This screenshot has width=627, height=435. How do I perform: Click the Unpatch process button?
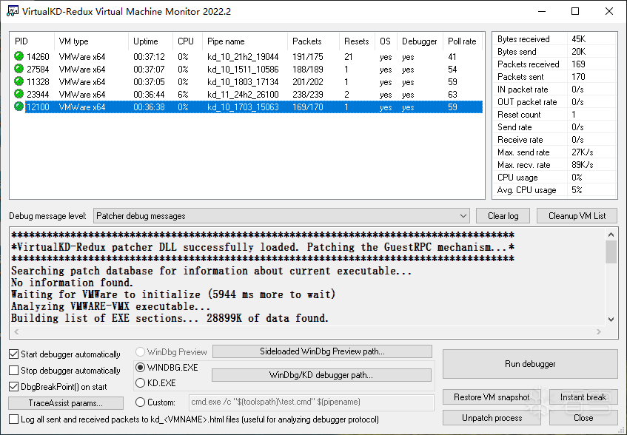tap(492, 418)
